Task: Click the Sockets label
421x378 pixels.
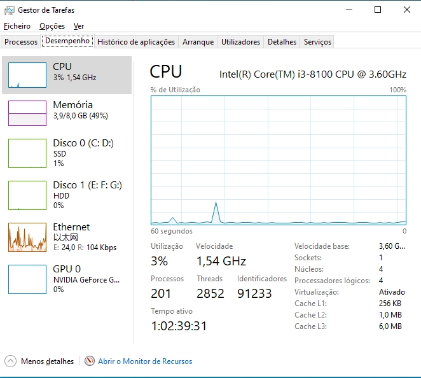Action: [308, 258]
